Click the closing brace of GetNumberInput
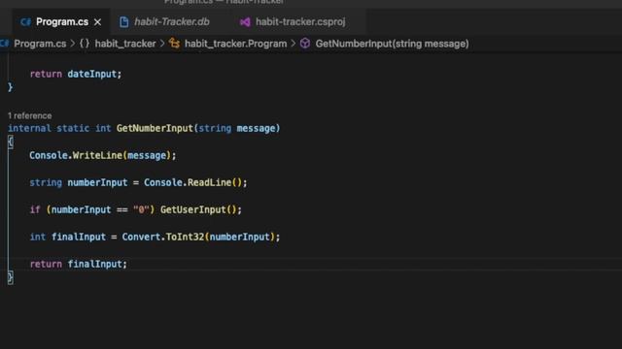The height and width of the screenshot is (349, 622). pos(11,278)
